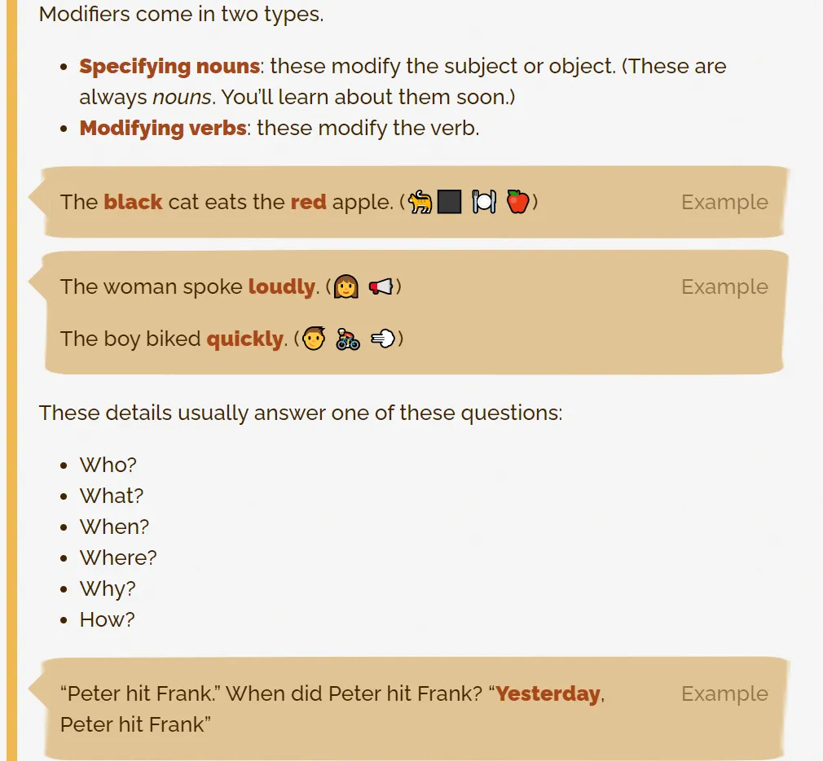Click the highlighted word 'red'
823x761 pixels.
(308, 202)
